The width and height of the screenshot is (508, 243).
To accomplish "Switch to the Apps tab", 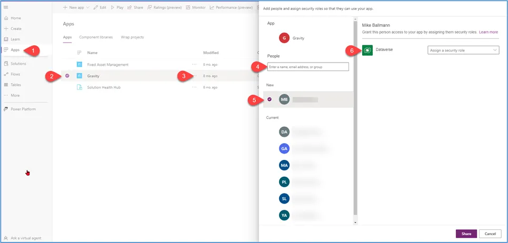I will click(67, 37).
